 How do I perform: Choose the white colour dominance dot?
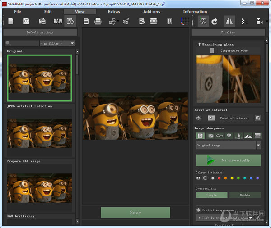click(213, 178)
